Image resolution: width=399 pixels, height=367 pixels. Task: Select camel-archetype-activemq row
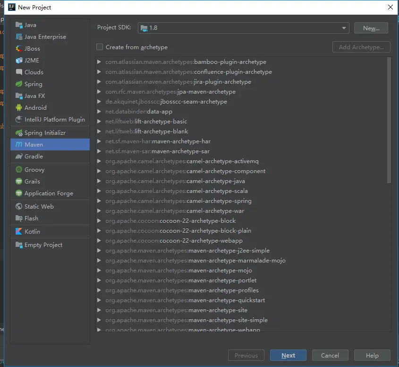(x=241, y=161)
